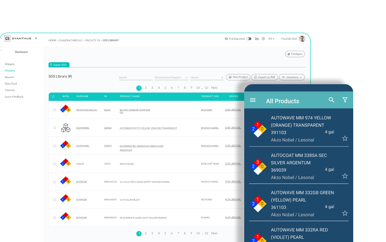Image resolution: width=386 pixels, height=242 pixels.
Task: Click the New Product button
Action: pyautogui.click(x=240, y=77)
